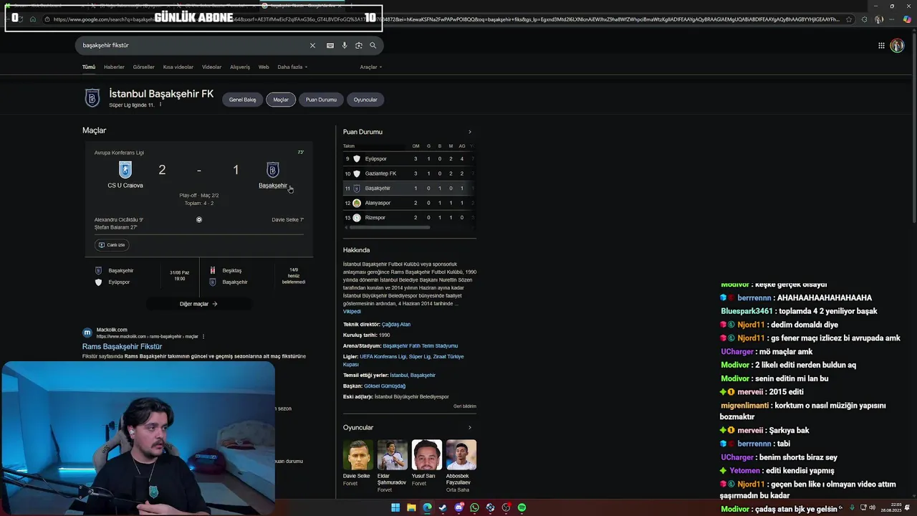
Task: Open Edge browser settings and more menu
Action: 893,19
